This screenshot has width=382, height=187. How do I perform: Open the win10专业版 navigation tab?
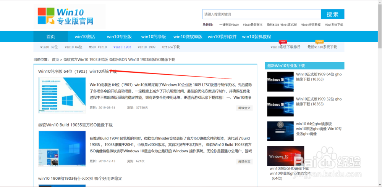point(119,37)
